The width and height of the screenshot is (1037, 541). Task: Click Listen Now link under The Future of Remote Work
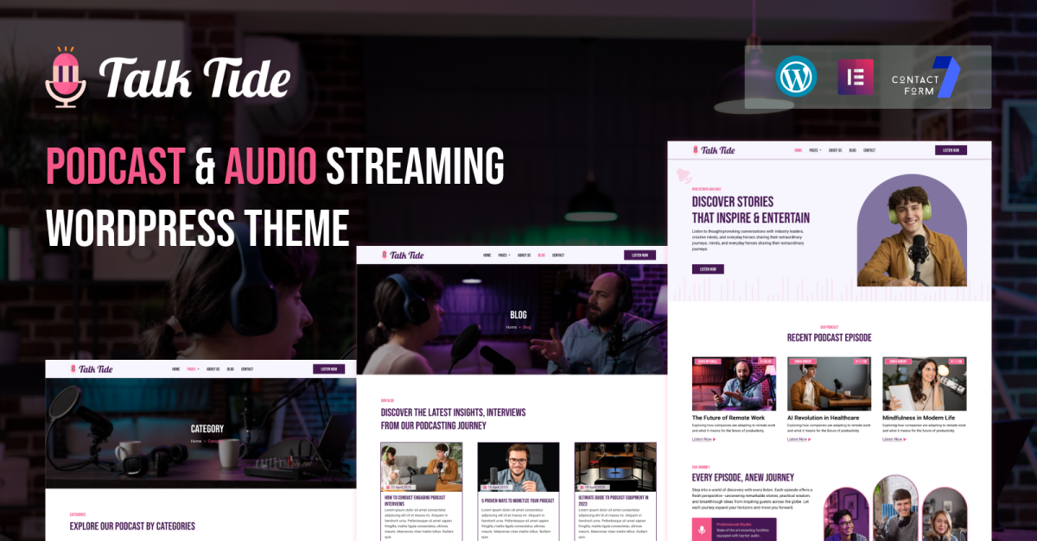[704, 439]
